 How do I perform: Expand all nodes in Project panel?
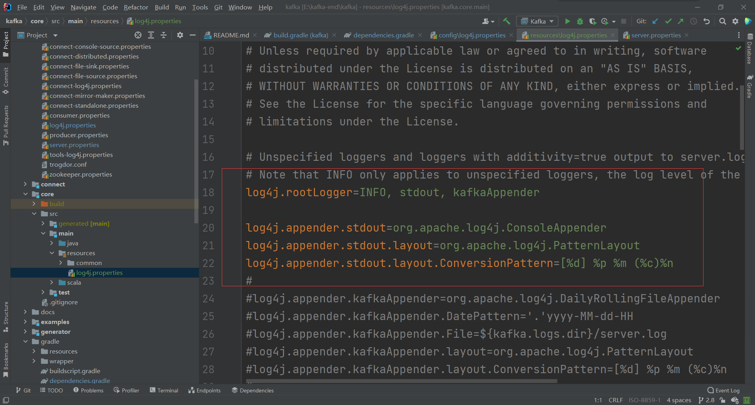tap(151, 35)
